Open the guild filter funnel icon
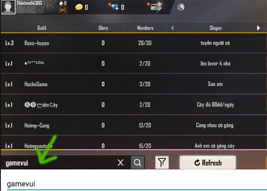 coord(162,163)
